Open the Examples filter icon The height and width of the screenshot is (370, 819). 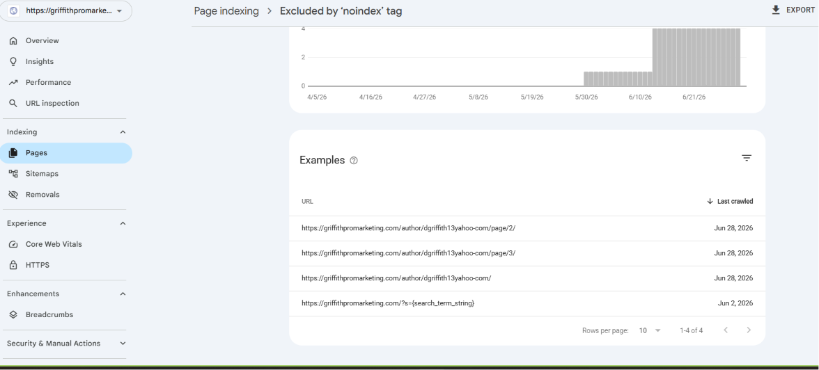tap(747, 158)
